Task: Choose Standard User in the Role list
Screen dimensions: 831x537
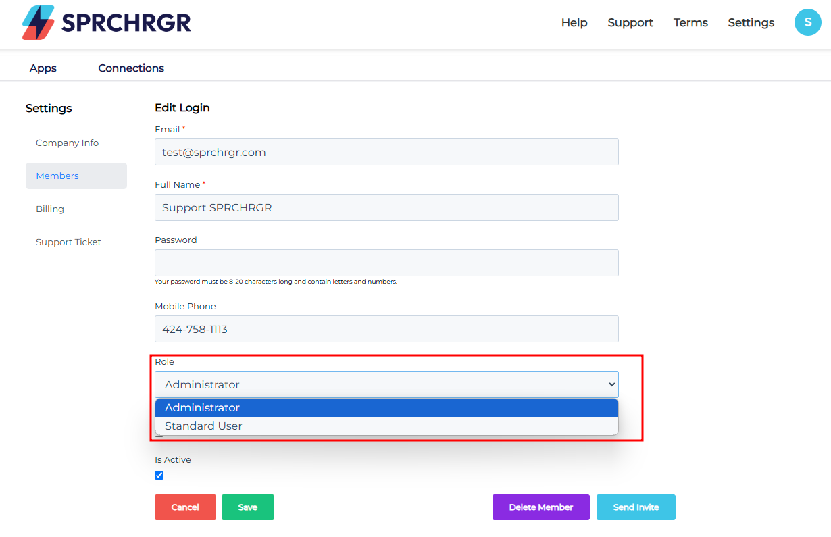Action: pyautogui.click(x=386, y=426)
